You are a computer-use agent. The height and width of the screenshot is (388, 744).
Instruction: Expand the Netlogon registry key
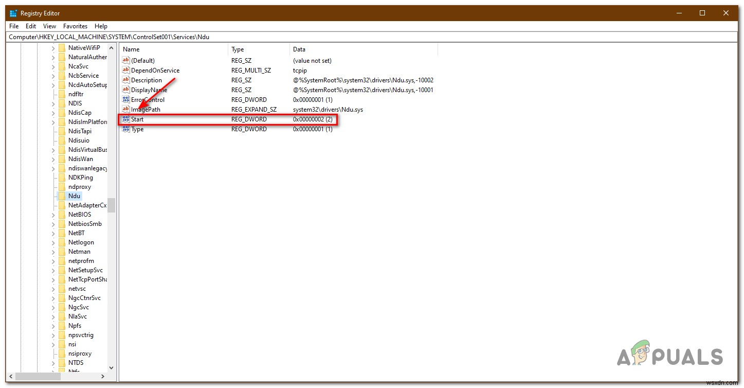click(53, 242)
